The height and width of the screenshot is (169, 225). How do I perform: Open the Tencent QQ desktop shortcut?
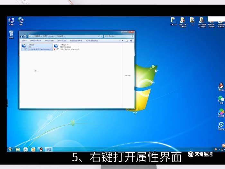(x=221, y=87)
